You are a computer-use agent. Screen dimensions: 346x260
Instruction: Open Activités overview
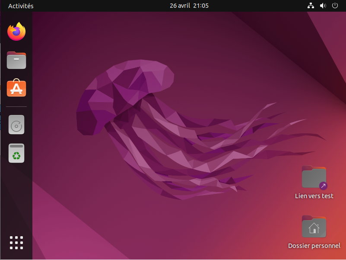point(21,6)
